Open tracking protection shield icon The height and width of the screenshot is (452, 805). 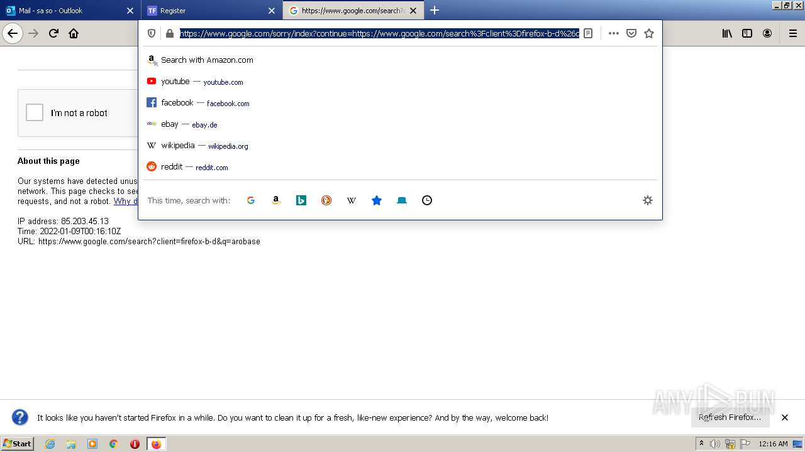coord(152,33)
